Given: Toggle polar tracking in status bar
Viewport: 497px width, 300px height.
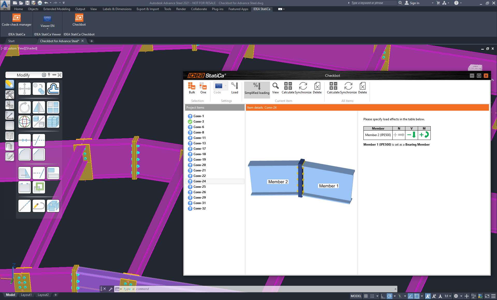Looking at the screenshot, I should click(x=389, y=296).
